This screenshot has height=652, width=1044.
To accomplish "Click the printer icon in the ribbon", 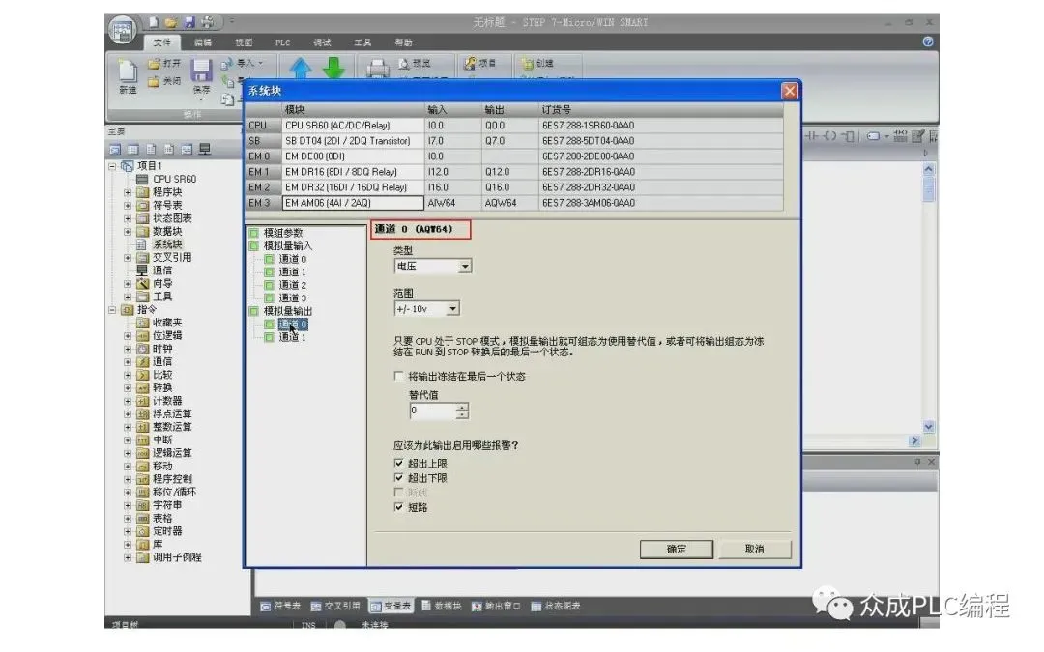I will [x=378, y=68].
